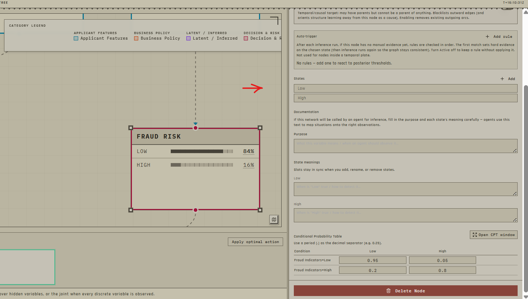
Task: Toggle the Latent / Inferred legend box
Action: click(x=188, y=38)
